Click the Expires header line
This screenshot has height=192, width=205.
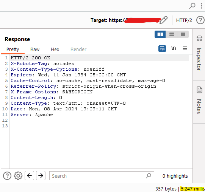(68, 75)
